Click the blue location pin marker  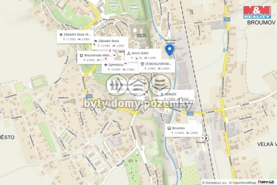pos(170,50)
